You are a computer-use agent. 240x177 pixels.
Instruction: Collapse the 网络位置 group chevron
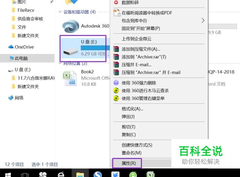[x=60, y=63]
